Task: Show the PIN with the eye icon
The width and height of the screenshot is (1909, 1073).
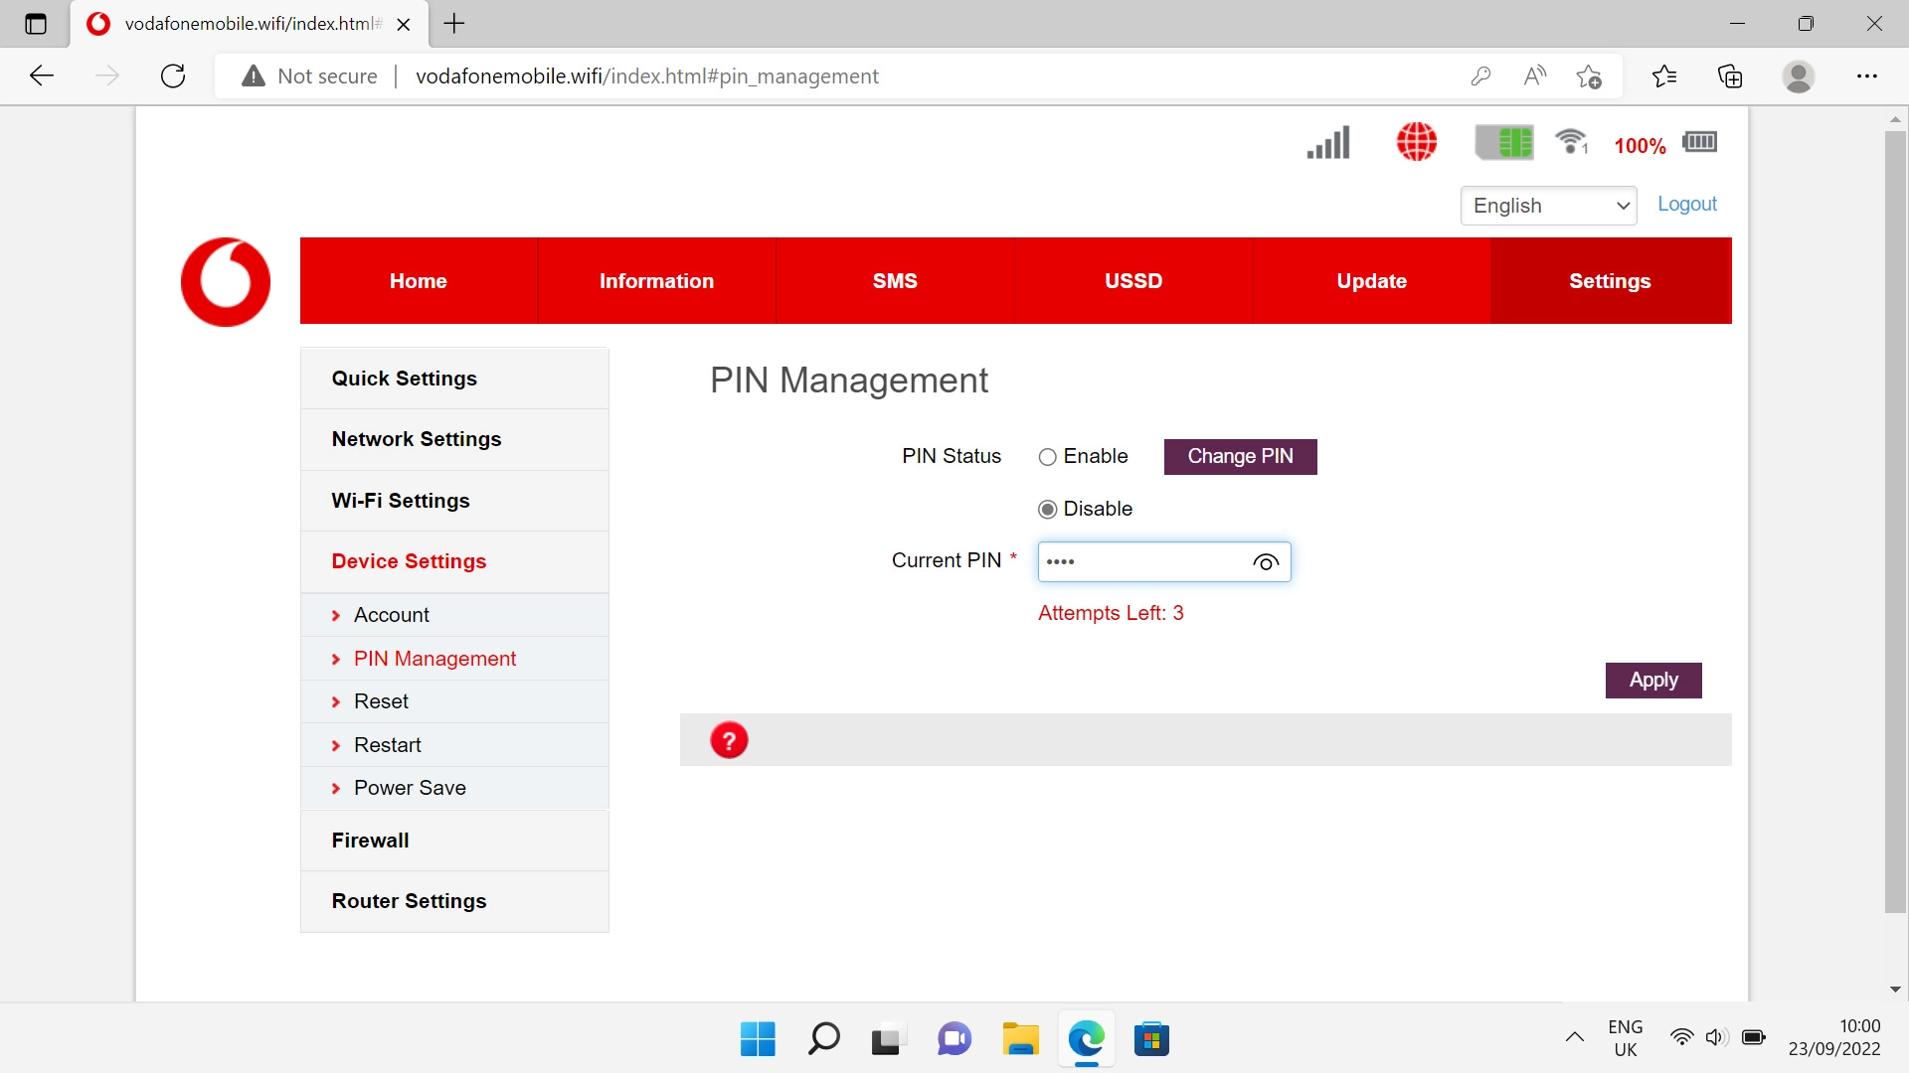Action: click(1265, 562)
